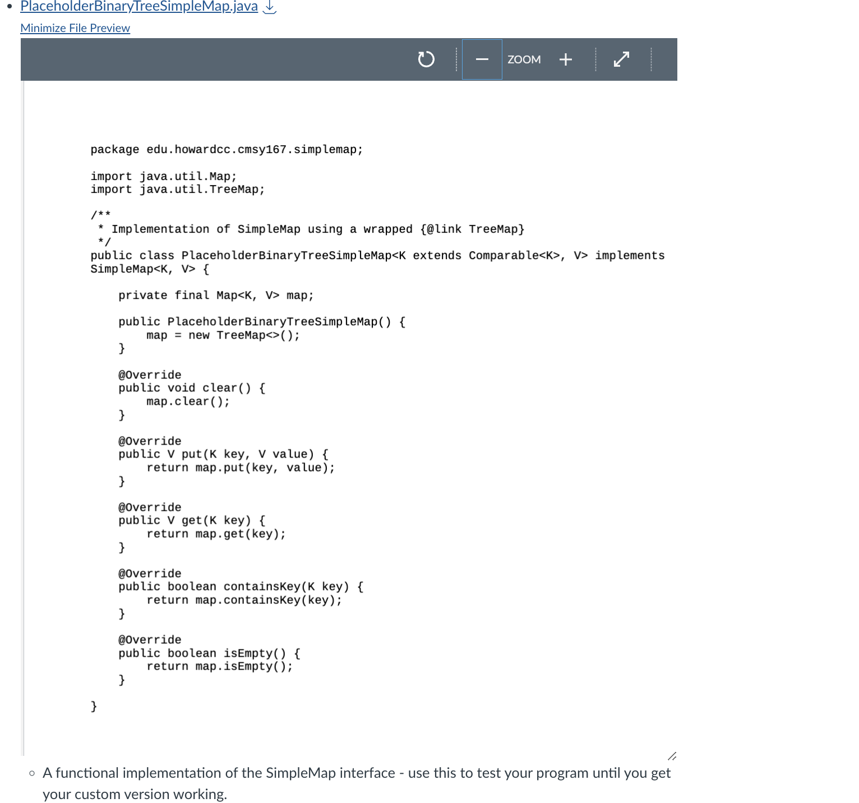
Task: Click the import java.util.TreeMap statement
Action: point(177,189)
